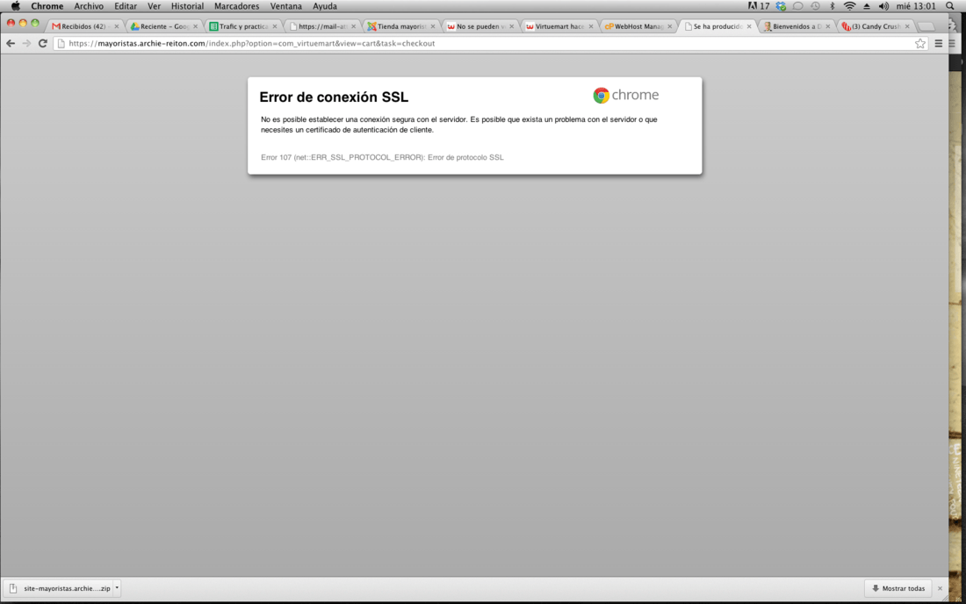Open the Chrome hamburger menu
This screenshot has width=966, height=604.
[938, 44]
